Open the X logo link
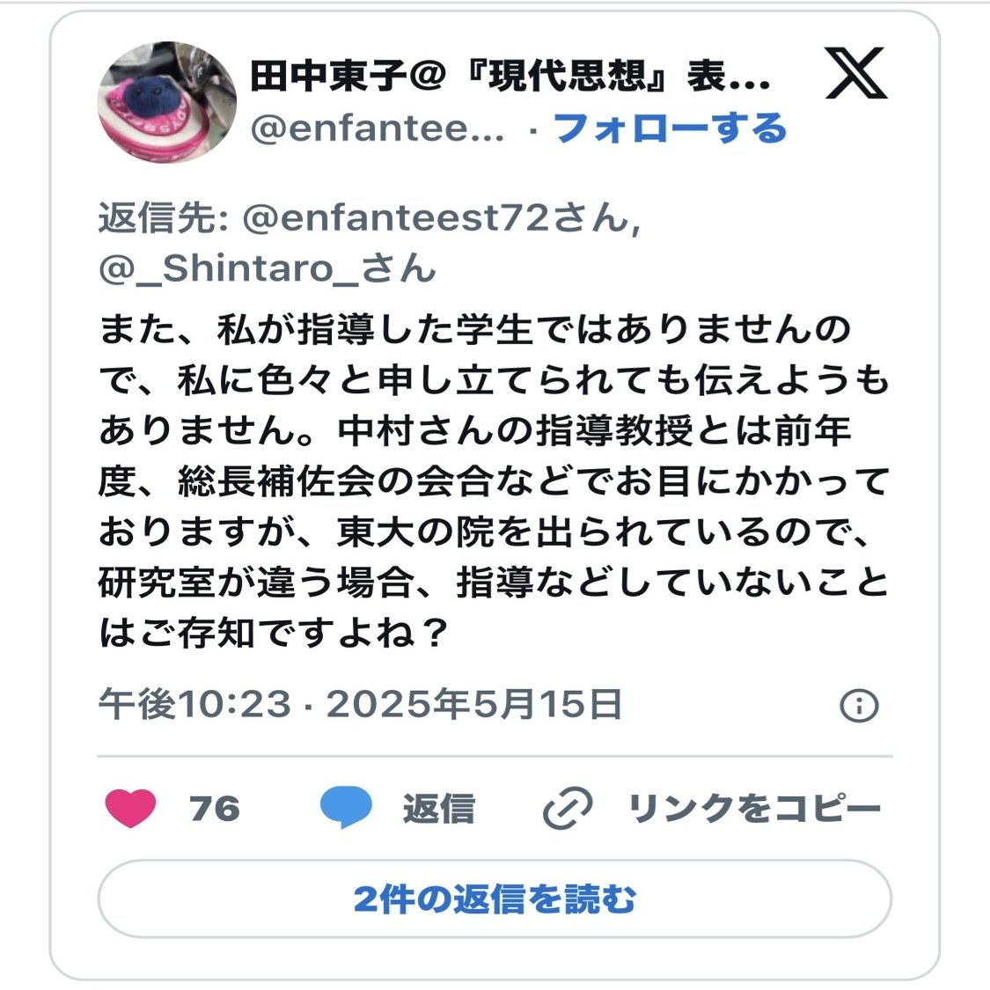This screenshot has height=990, width=990. click(856, 73)
